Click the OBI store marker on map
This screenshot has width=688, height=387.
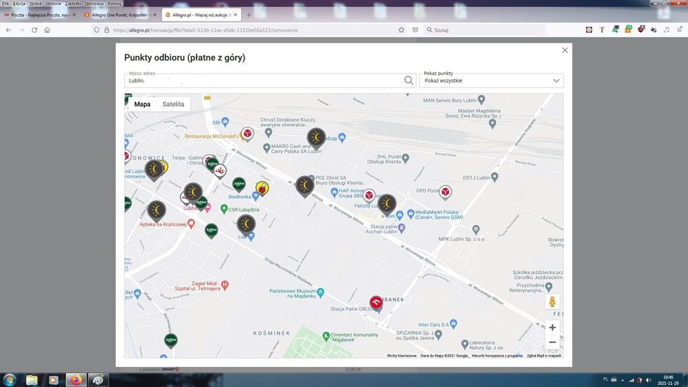point(225,121)
